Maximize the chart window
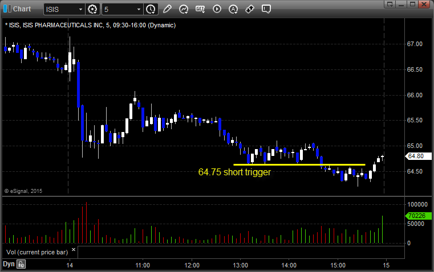The image size is (434, 272). 413,4
